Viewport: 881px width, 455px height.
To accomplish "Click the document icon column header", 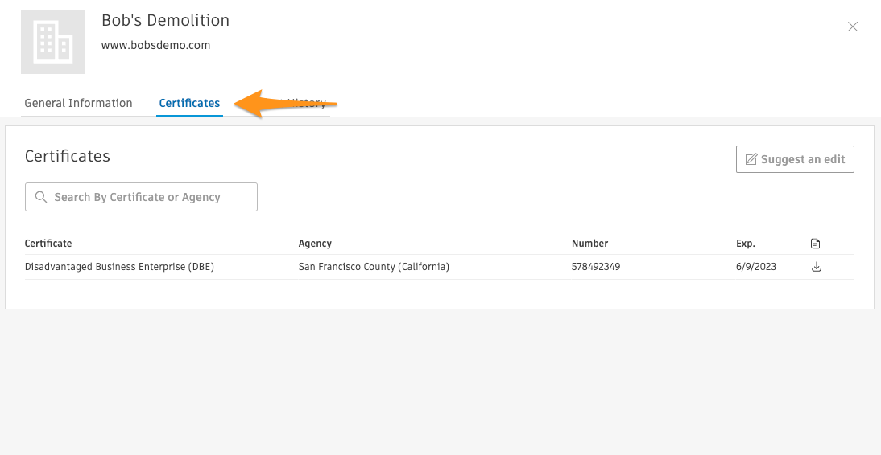I will [x=816, y=244].
